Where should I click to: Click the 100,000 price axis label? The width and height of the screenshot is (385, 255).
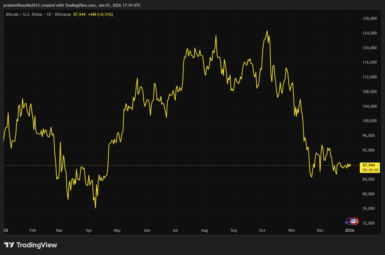click(370, 121)
